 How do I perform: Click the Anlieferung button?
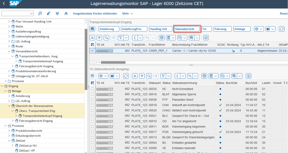[x=109, y=29]
